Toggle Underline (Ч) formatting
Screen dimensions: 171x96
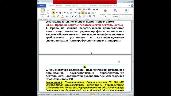(x=60, y=13)
